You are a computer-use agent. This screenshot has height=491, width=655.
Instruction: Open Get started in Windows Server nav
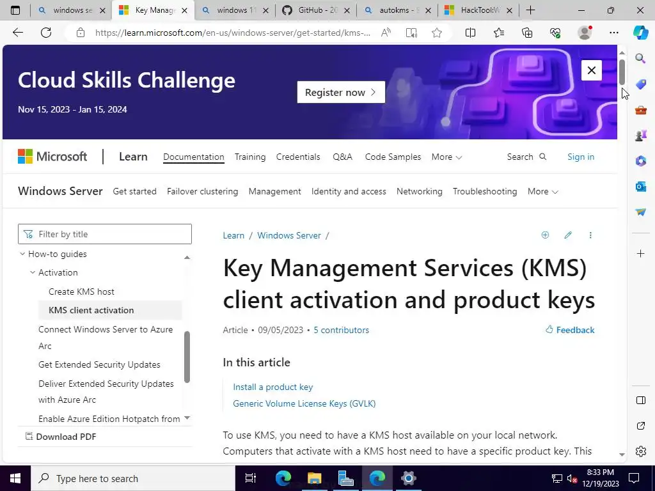click(x=134, y=191)
